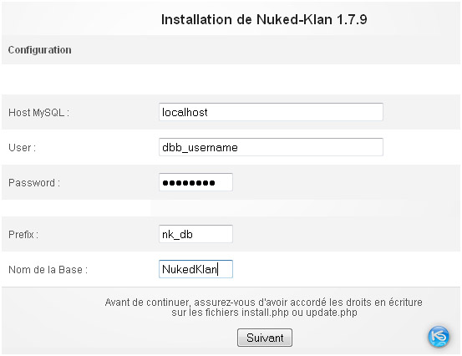Select the User field containing dbb_username
This screenshot has height=356, width=462.
click(x=271, y=147)
